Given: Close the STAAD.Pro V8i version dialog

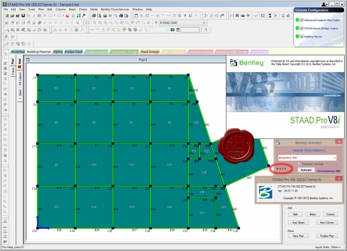Looking at the screenshot, I should pos(339,178).
